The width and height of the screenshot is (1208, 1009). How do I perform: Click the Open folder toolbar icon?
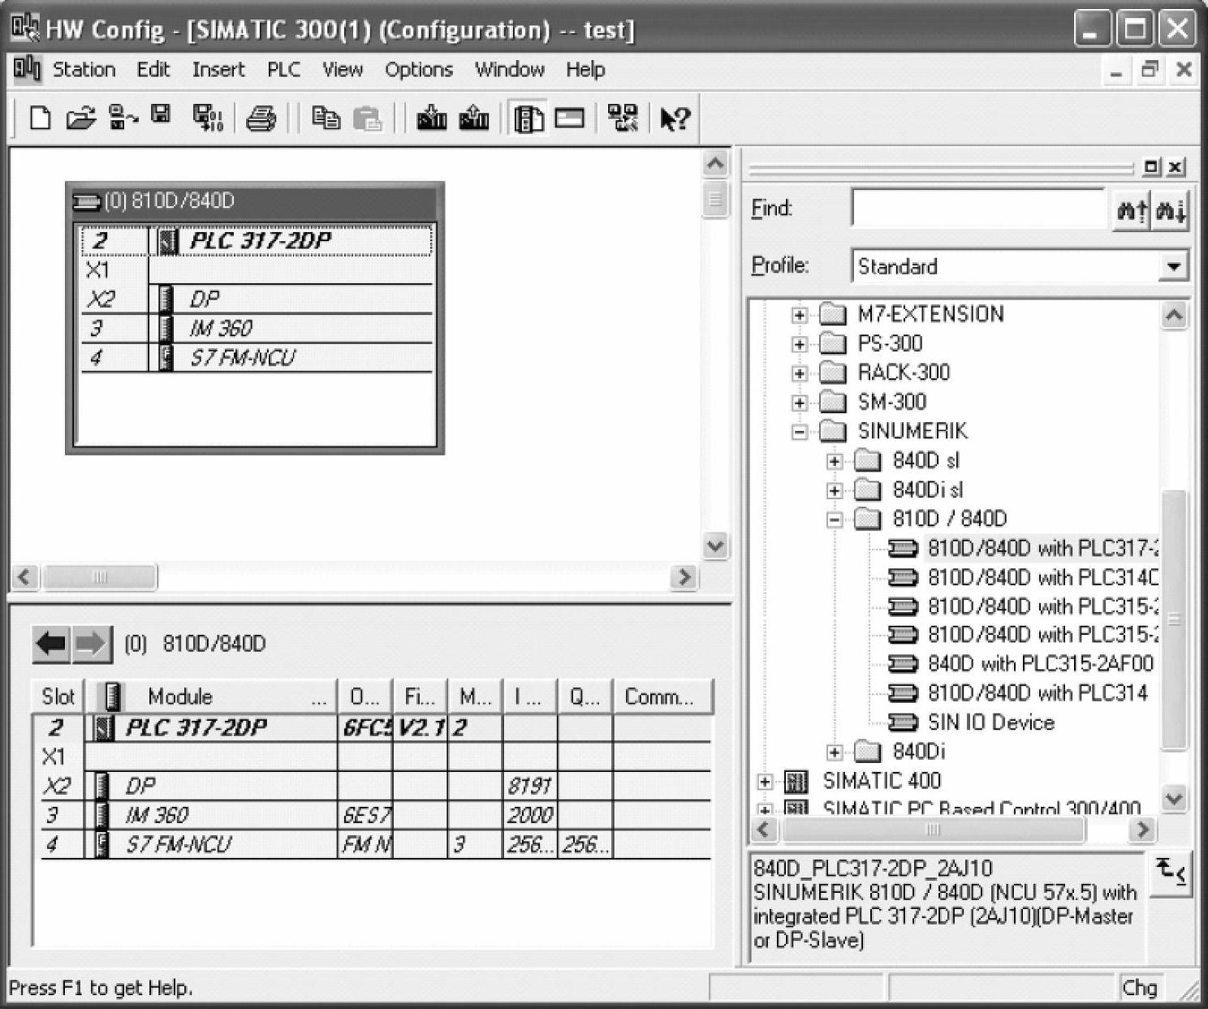pos(80,119)
